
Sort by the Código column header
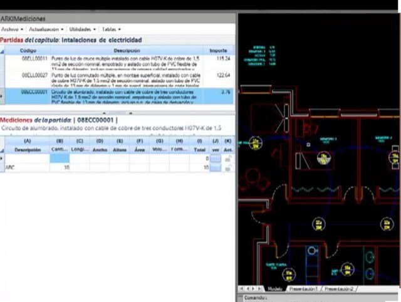pos(28,51)
